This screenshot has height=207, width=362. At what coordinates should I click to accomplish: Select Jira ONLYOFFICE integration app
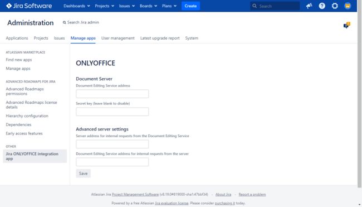[x=35, y=156]
